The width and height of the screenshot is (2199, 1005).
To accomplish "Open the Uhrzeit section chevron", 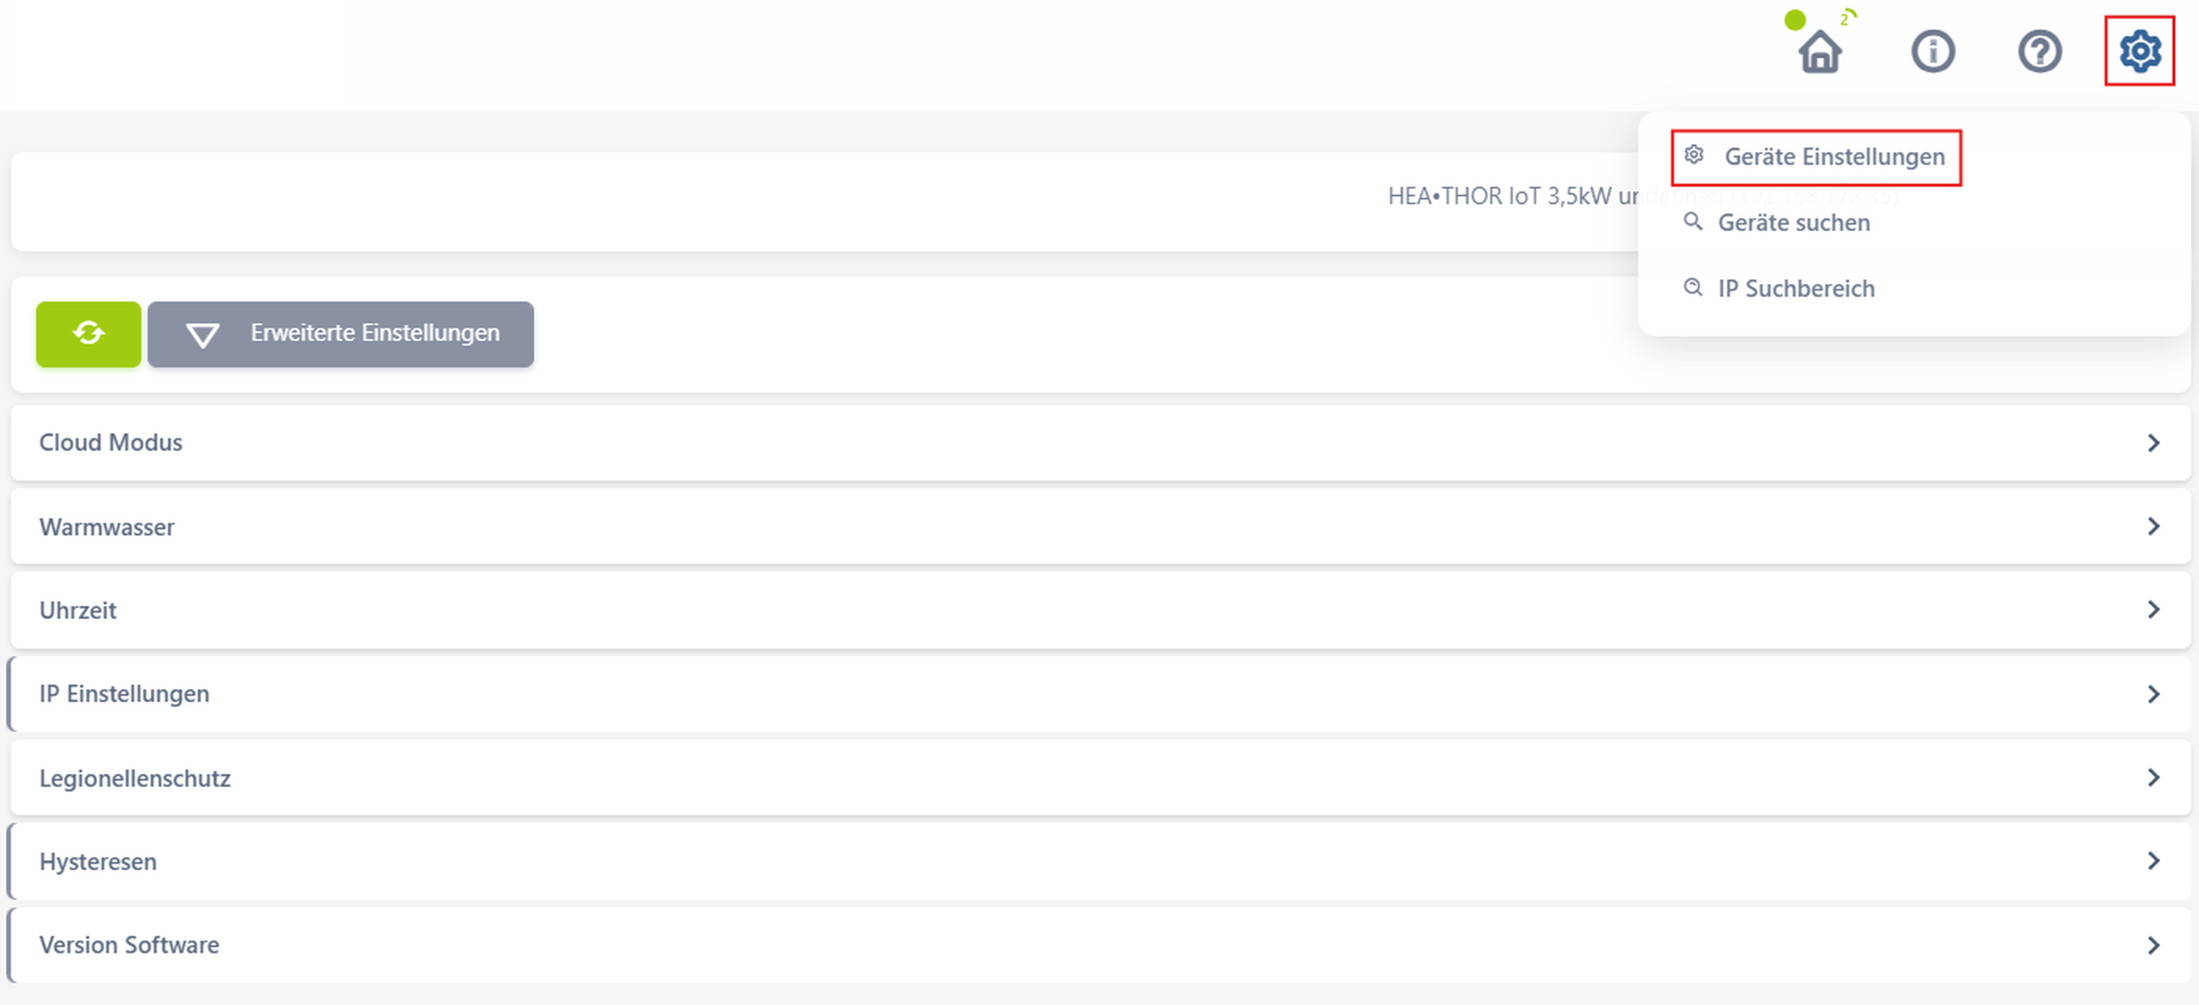I will point(2153,610).
